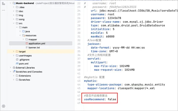Expand the target folder
The width and height of the screenshot is (178, 111).
pos(14,52)
